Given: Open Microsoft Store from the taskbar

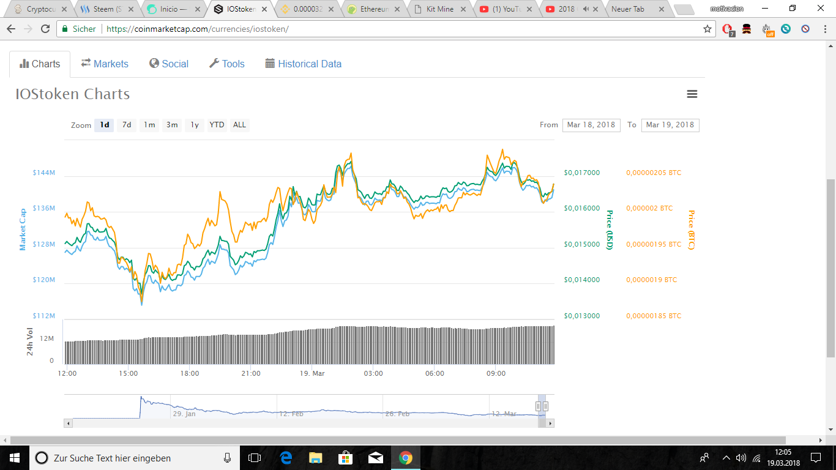Looking at the screenshot, I should pos(345,458).
